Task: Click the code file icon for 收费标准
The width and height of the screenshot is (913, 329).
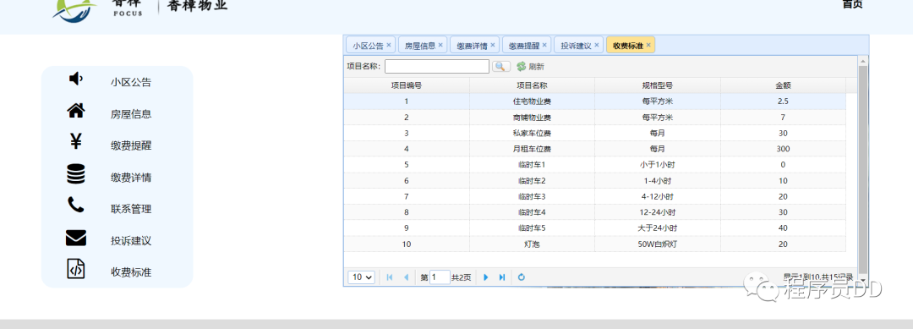Action: click(76, 268)
